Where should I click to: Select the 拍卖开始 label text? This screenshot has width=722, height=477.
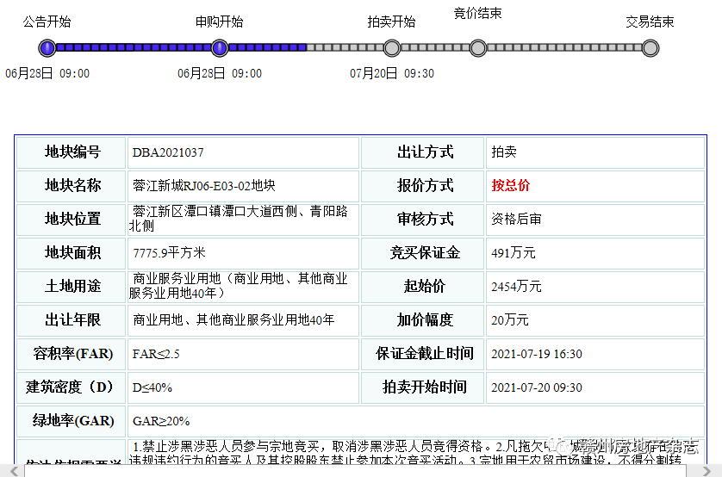point(391,22)
